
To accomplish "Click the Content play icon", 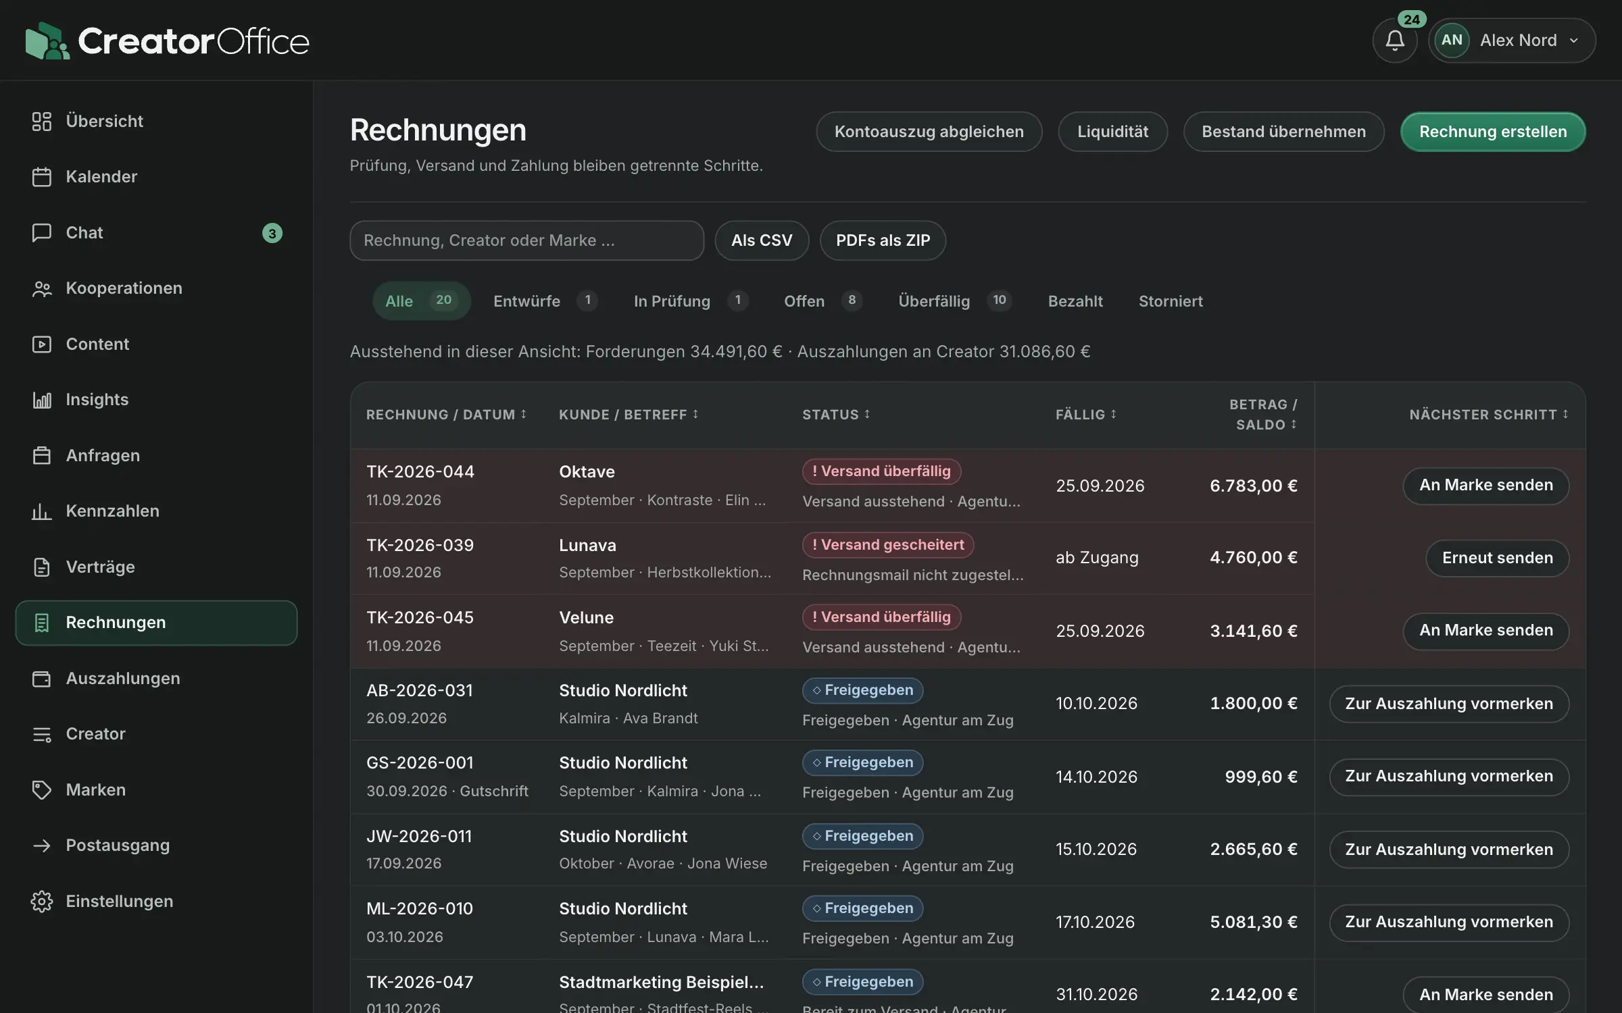I will (x=42, y=344).
